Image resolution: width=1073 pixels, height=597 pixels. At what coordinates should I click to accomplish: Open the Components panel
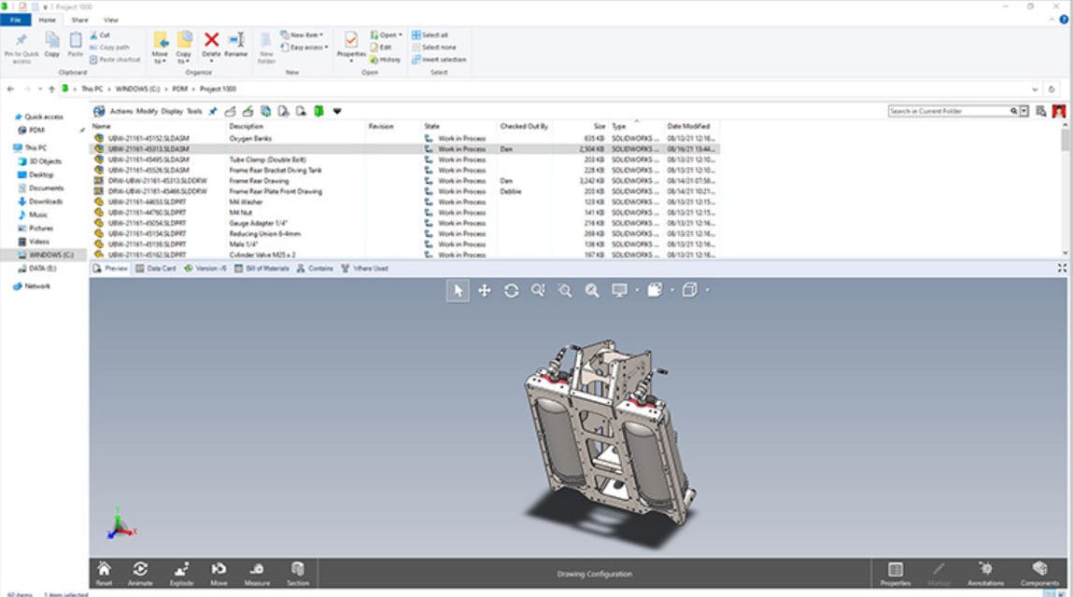point(1039,573)
